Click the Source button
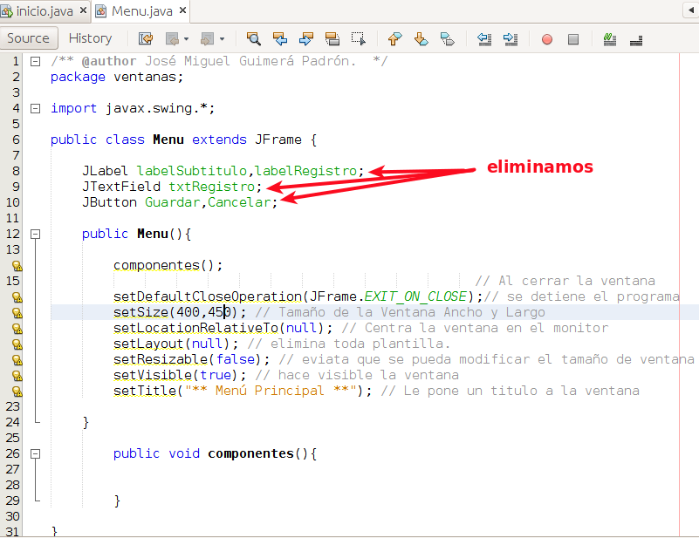Screen dimensions: 699x538 click(x=29, y=37)
